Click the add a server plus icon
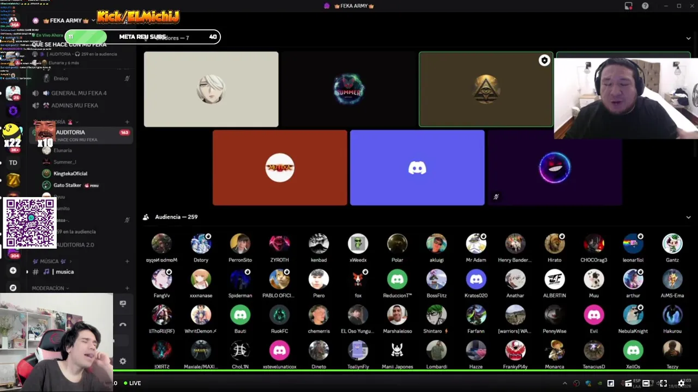Viewport: 698px width, 392px height. 13,270
